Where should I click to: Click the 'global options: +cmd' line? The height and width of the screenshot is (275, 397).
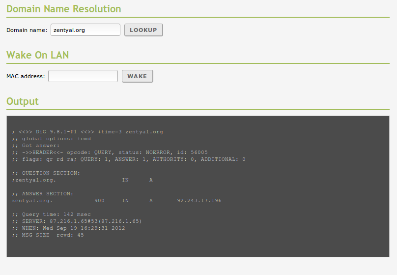(x=52, y=139)
